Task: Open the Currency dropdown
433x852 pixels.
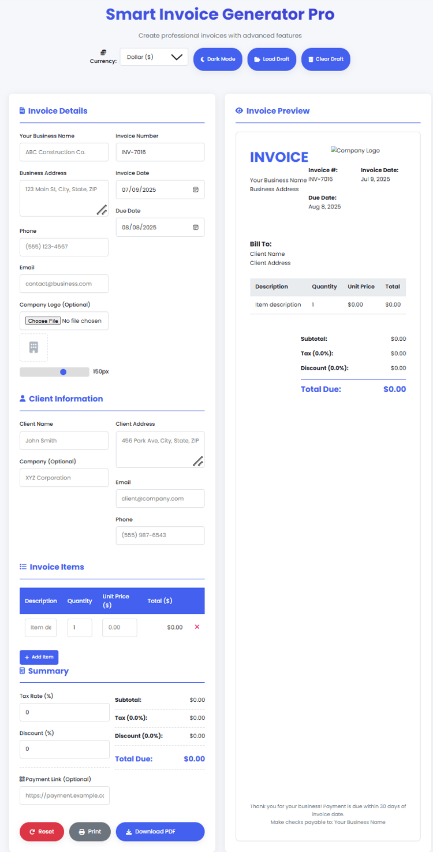Action: click(154, 57)
